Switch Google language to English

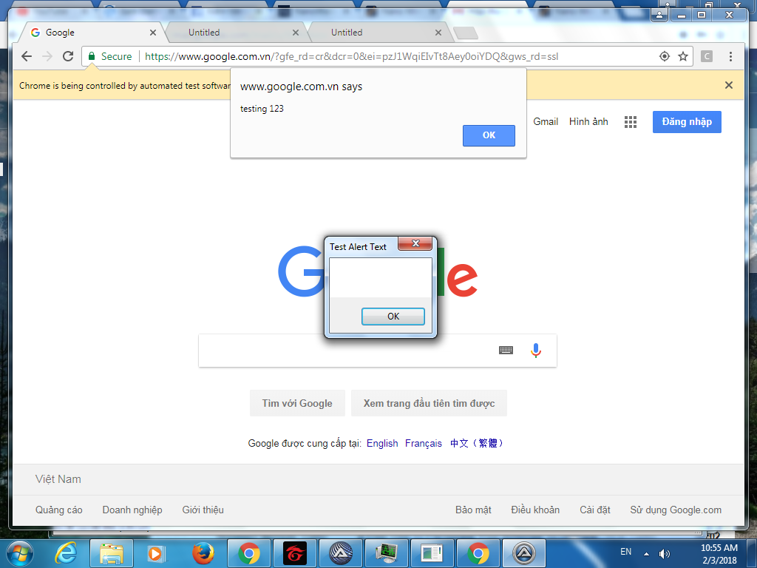point(382,444)
